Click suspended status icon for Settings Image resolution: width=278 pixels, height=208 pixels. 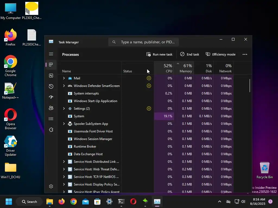[x=149, y=108]
